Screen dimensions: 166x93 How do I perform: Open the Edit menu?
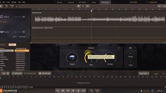[4, 2]
